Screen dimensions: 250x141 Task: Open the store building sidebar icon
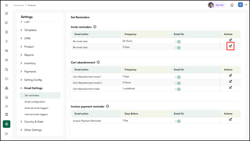point(7,115)
